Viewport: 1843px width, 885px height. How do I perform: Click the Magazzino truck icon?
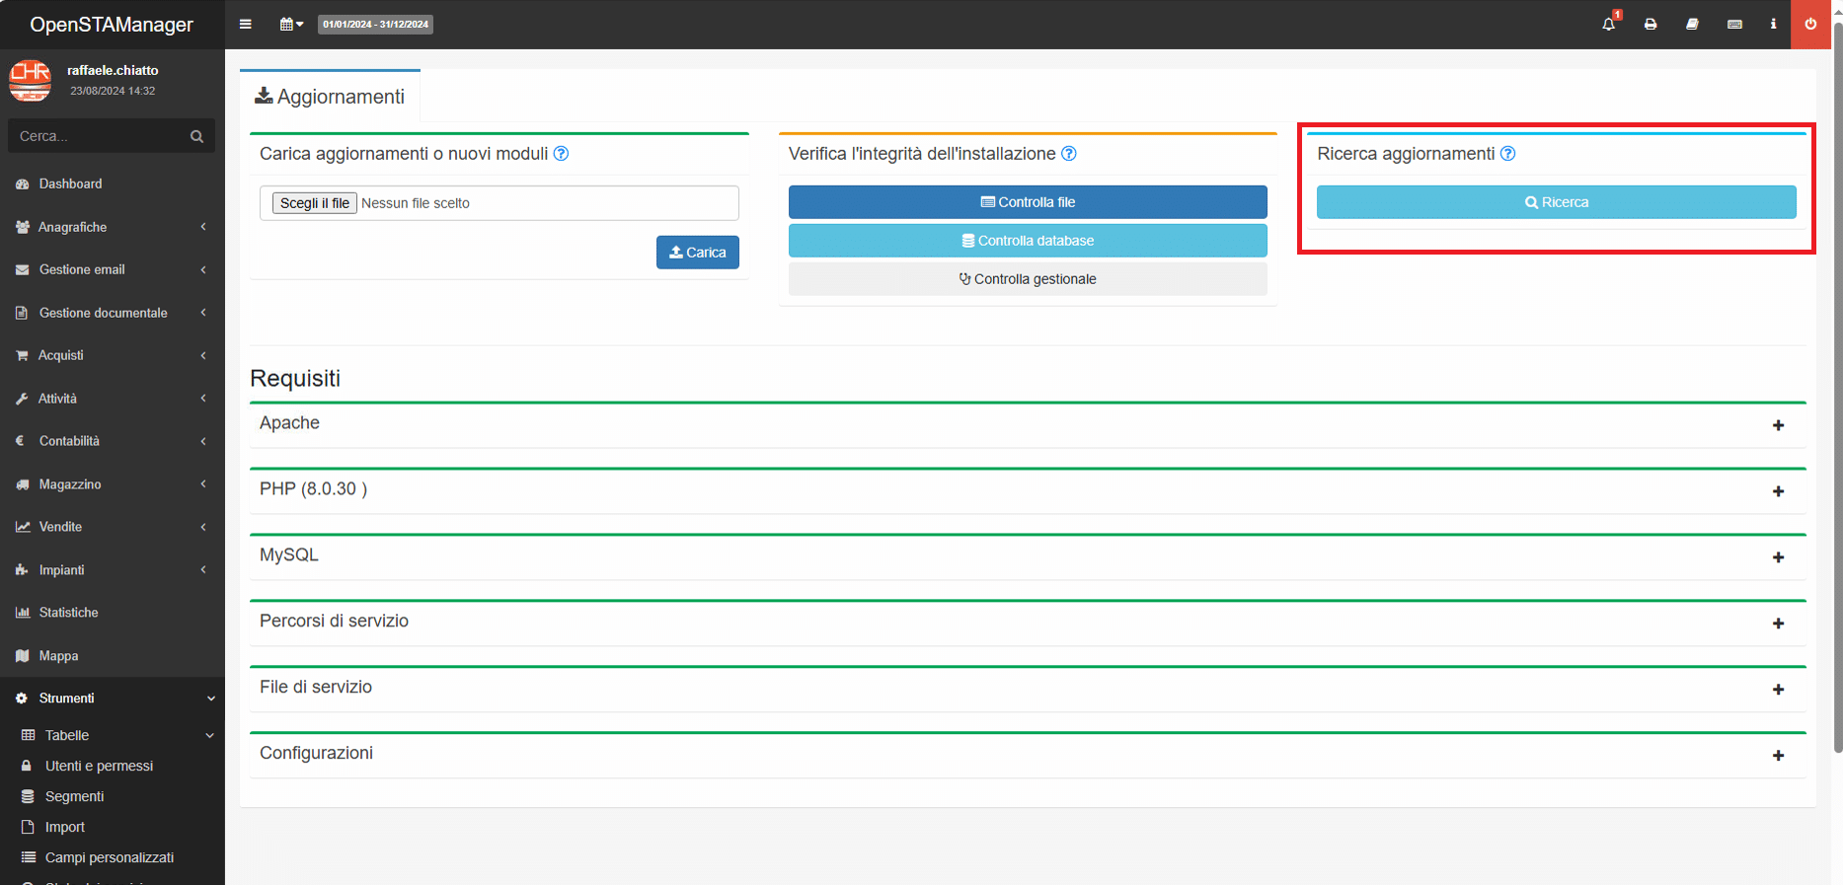(23, 484)
